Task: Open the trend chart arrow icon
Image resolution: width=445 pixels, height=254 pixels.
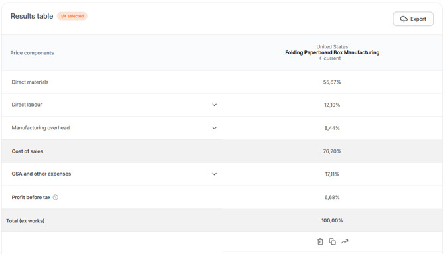Action: click(x=345, y=241)
